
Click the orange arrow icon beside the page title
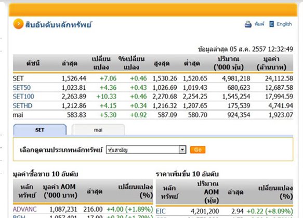pyautogui.click(x=18, y=24)
